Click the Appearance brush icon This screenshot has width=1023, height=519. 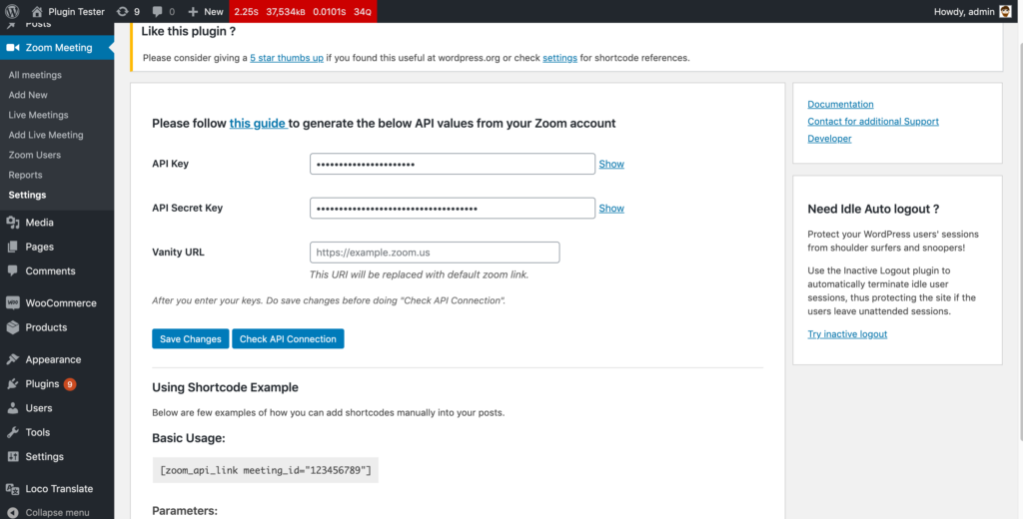[x=13, y=359]
